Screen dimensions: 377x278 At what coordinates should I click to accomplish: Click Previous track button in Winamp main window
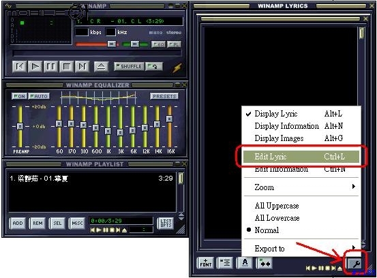pyautogui.click(x=20, y=67)
